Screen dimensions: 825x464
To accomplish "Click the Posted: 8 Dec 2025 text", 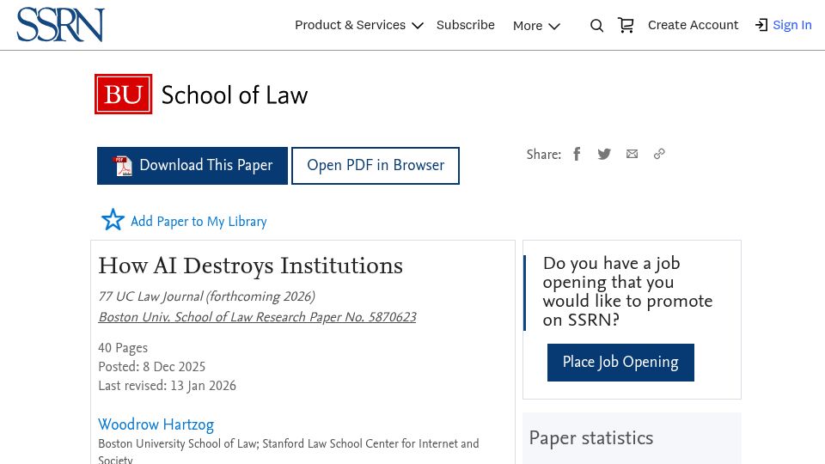I will pyautogui.click(x=151, y=367).
